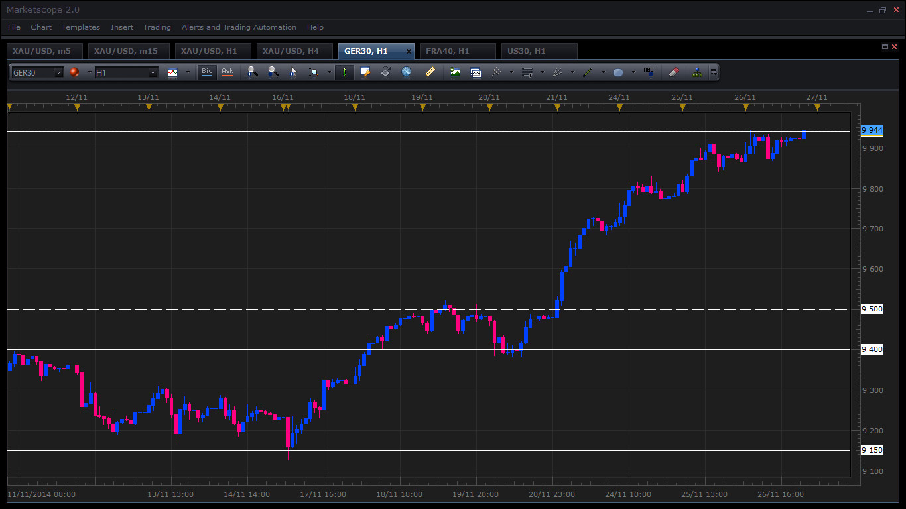Toggle the green vertical autoscale button
The width and height of the screenshot is (906, 509).
(344, 72)
